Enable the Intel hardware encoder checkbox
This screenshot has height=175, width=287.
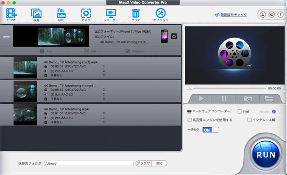pos(239,111)
